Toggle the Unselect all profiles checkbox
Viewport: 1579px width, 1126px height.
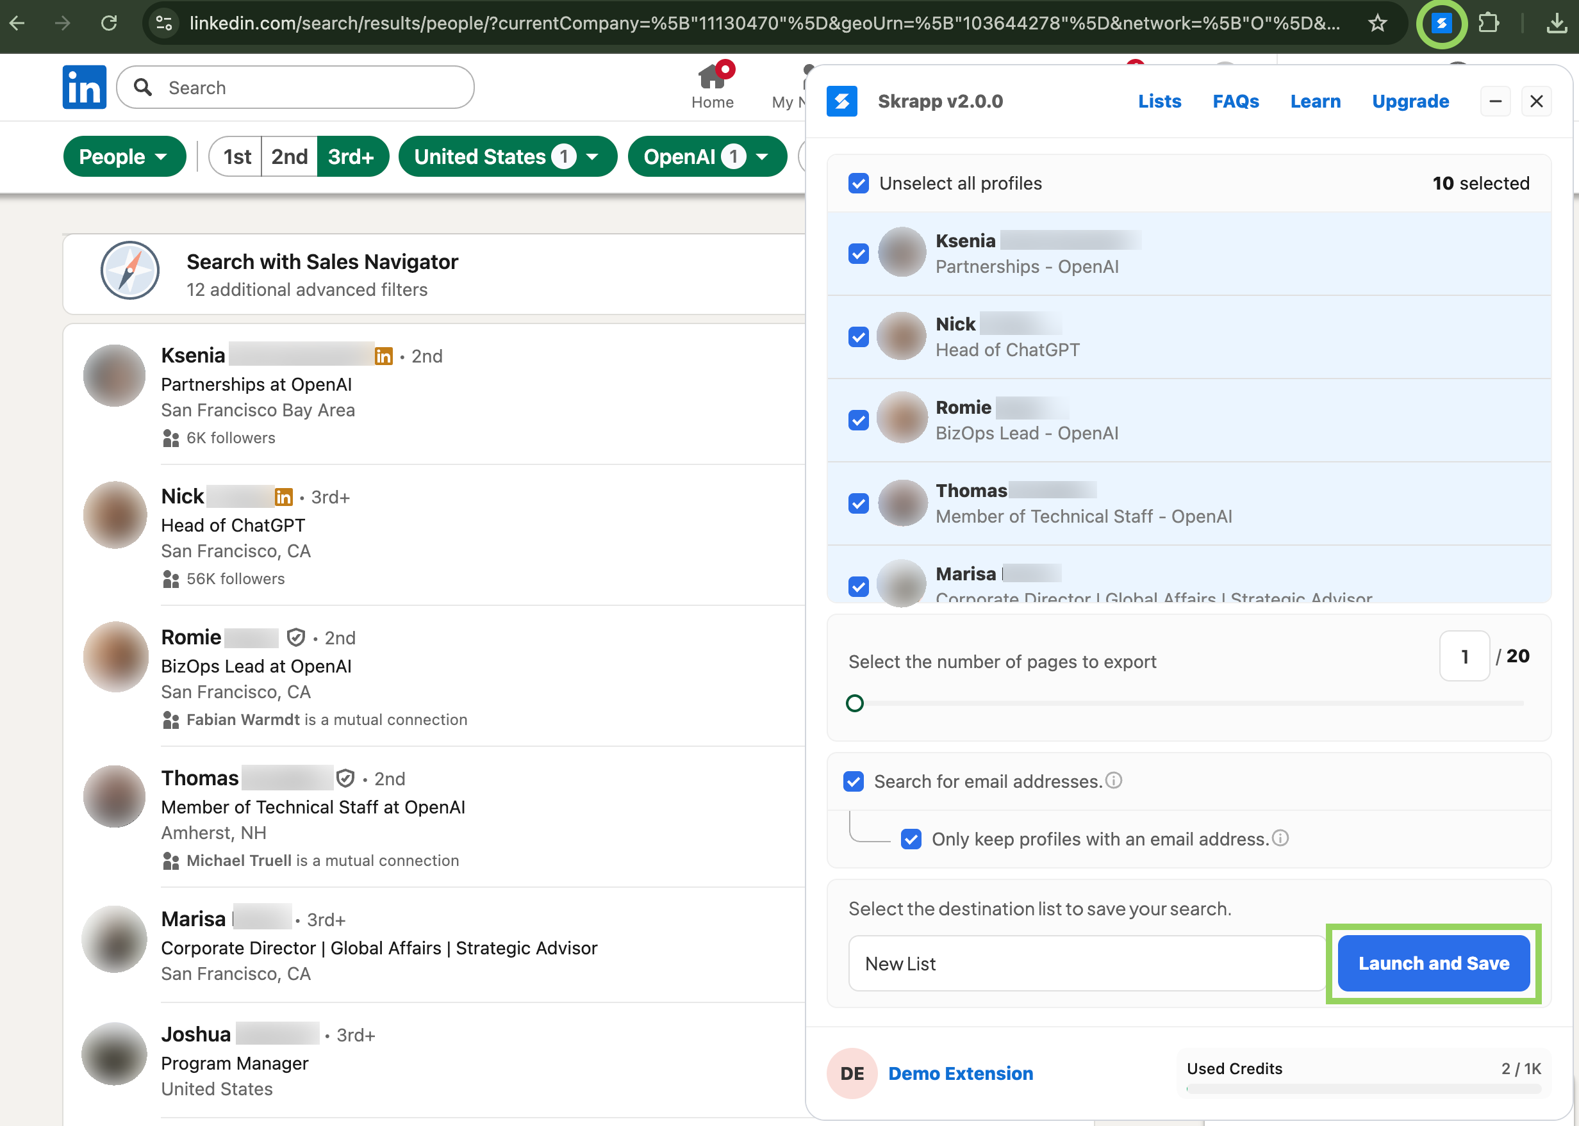point(858,183)
